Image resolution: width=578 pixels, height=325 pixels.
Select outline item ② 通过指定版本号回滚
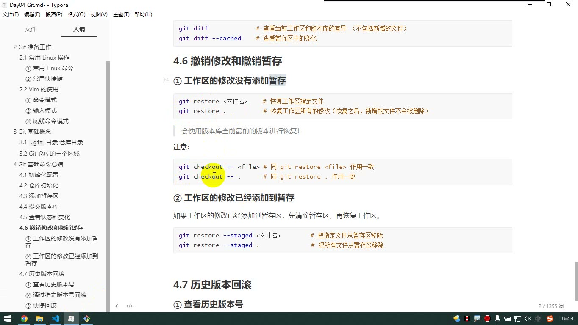pyautogui.click(x=56, y=295)
